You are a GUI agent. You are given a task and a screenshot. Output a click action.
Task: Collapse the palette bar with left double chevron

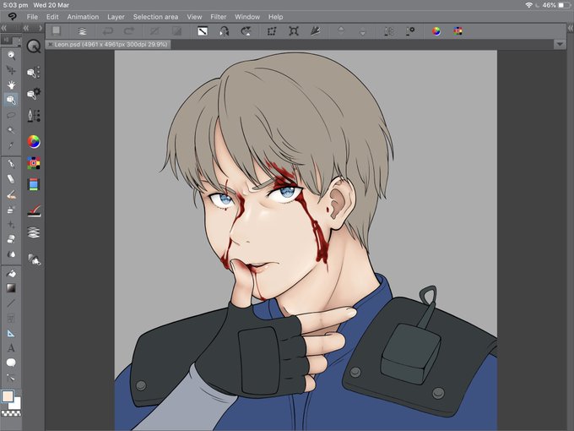[x=26, y=28]
